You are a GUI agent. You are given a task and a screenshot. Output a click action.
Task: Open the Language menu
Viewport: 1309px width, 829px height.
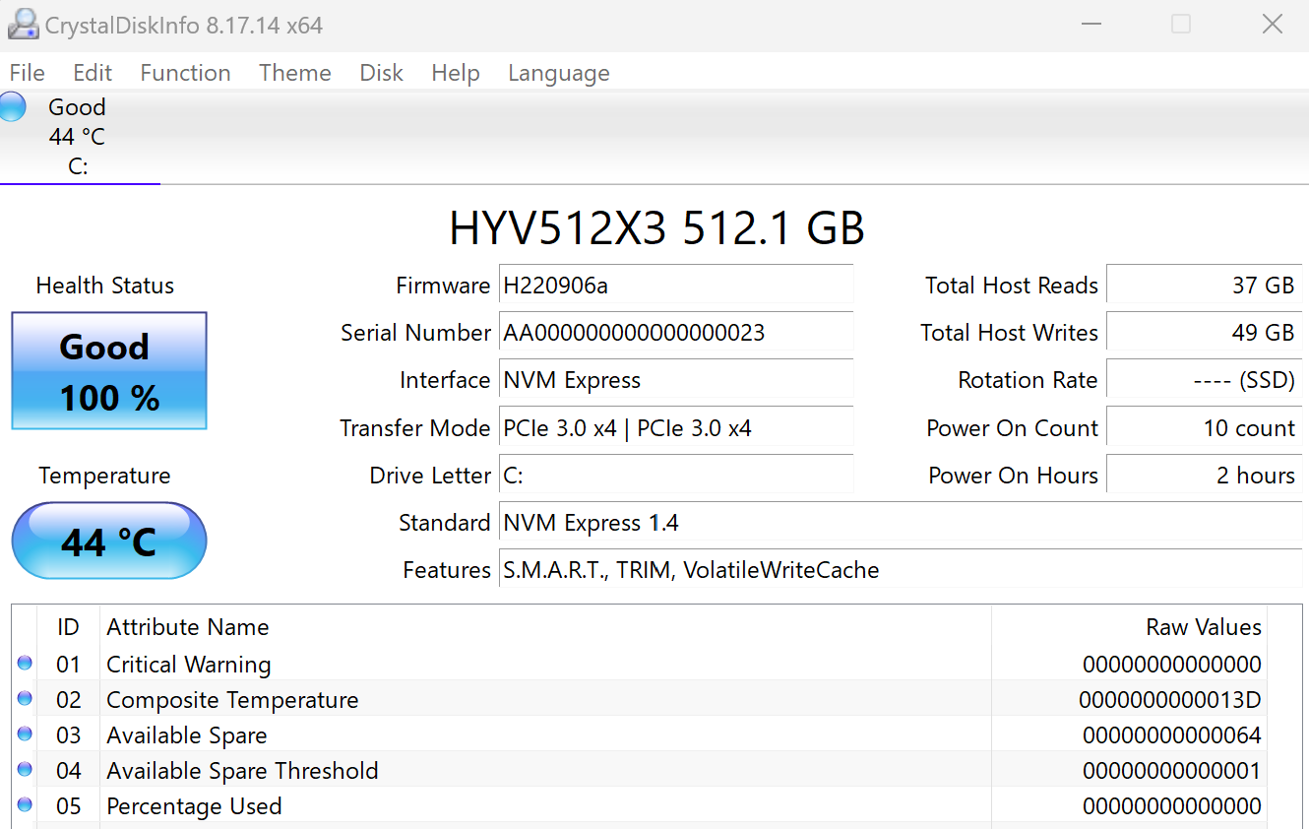559,73
